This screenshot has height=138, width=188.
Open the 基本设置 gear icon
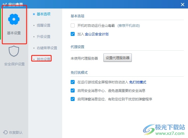coord(14,19)
